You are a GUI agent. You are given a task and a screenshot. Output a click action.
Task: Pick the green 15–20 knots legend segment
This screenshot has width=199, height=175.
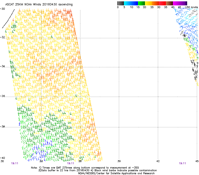(141, 3)
